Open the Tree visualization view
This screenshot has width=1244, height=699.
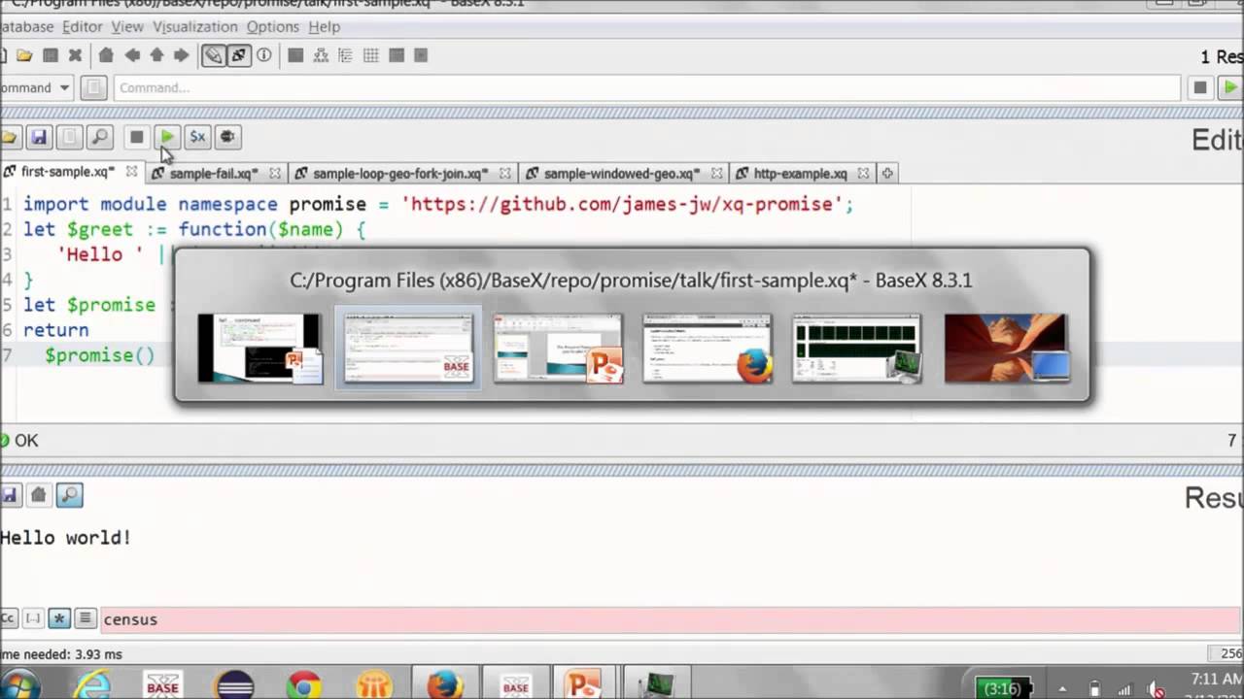click(x=321, y=55)
